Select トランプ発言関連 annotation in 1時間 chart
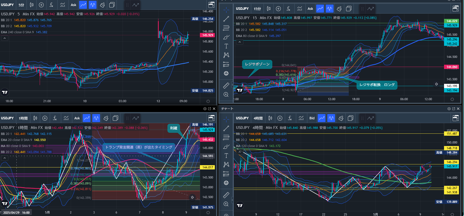The width and height of the screenshot is (464, 216). tap(139, 147)
